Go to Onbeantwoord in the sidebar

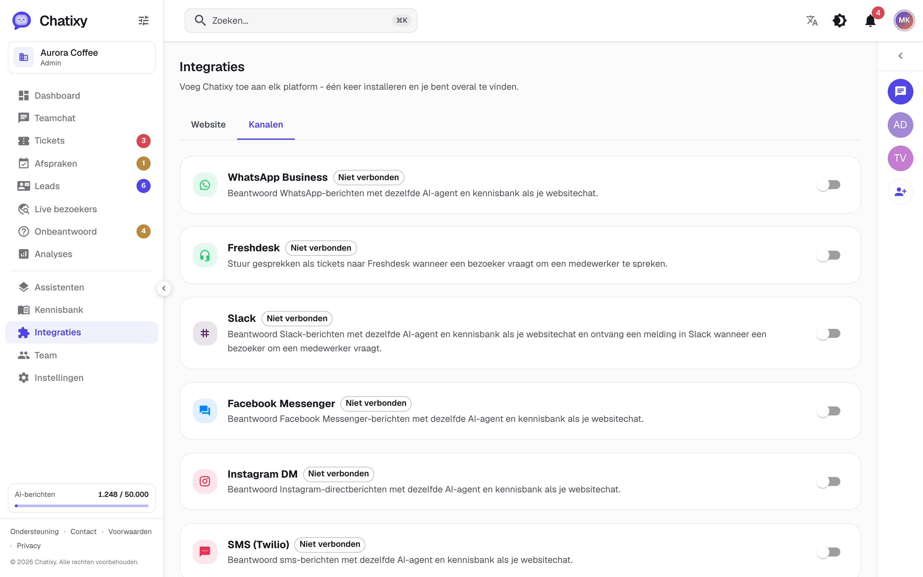pos(82,232)
